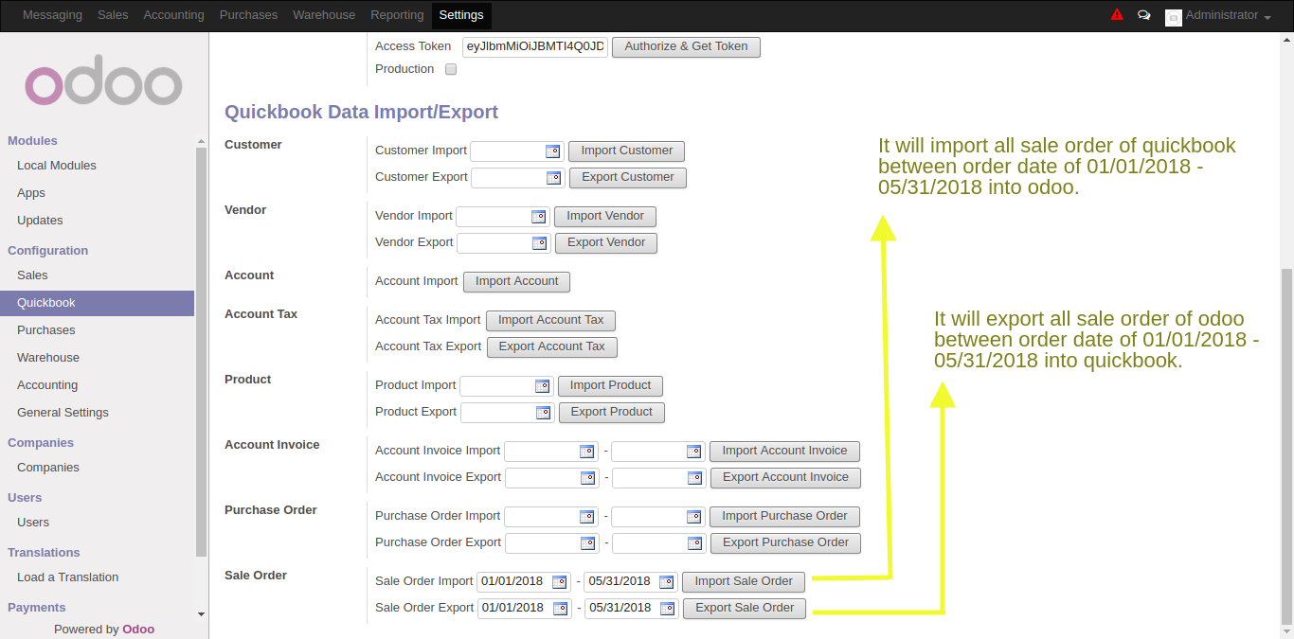Screen dimensions: 1294x639
Task: Open calendar picker for Product Import date
Action: point(542,386)
